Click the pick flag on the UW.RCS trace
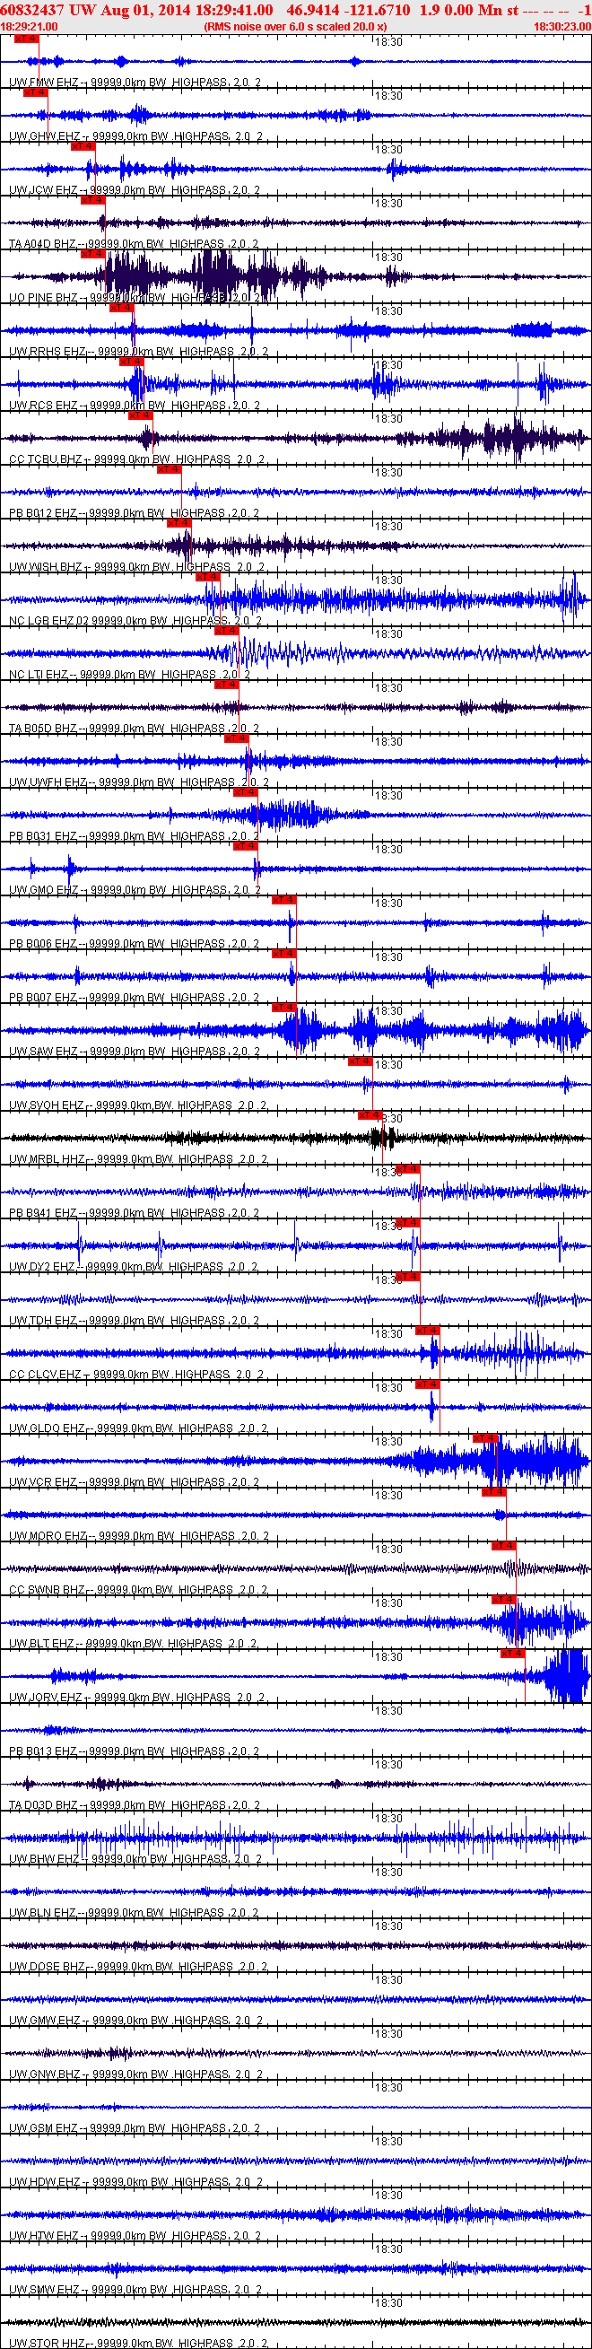Viewport: 592px width, 2349px height. (131, 362)
